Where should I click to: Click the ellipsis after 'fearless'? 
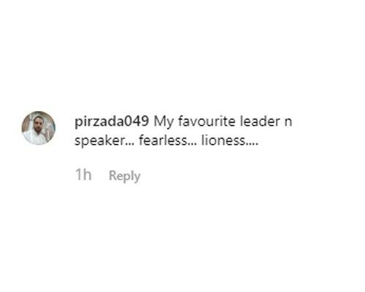pos(192,145)
